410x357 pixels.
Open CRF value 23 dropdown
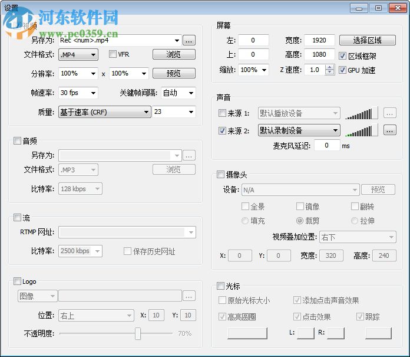pyautogui.click(x=174, y=112)
